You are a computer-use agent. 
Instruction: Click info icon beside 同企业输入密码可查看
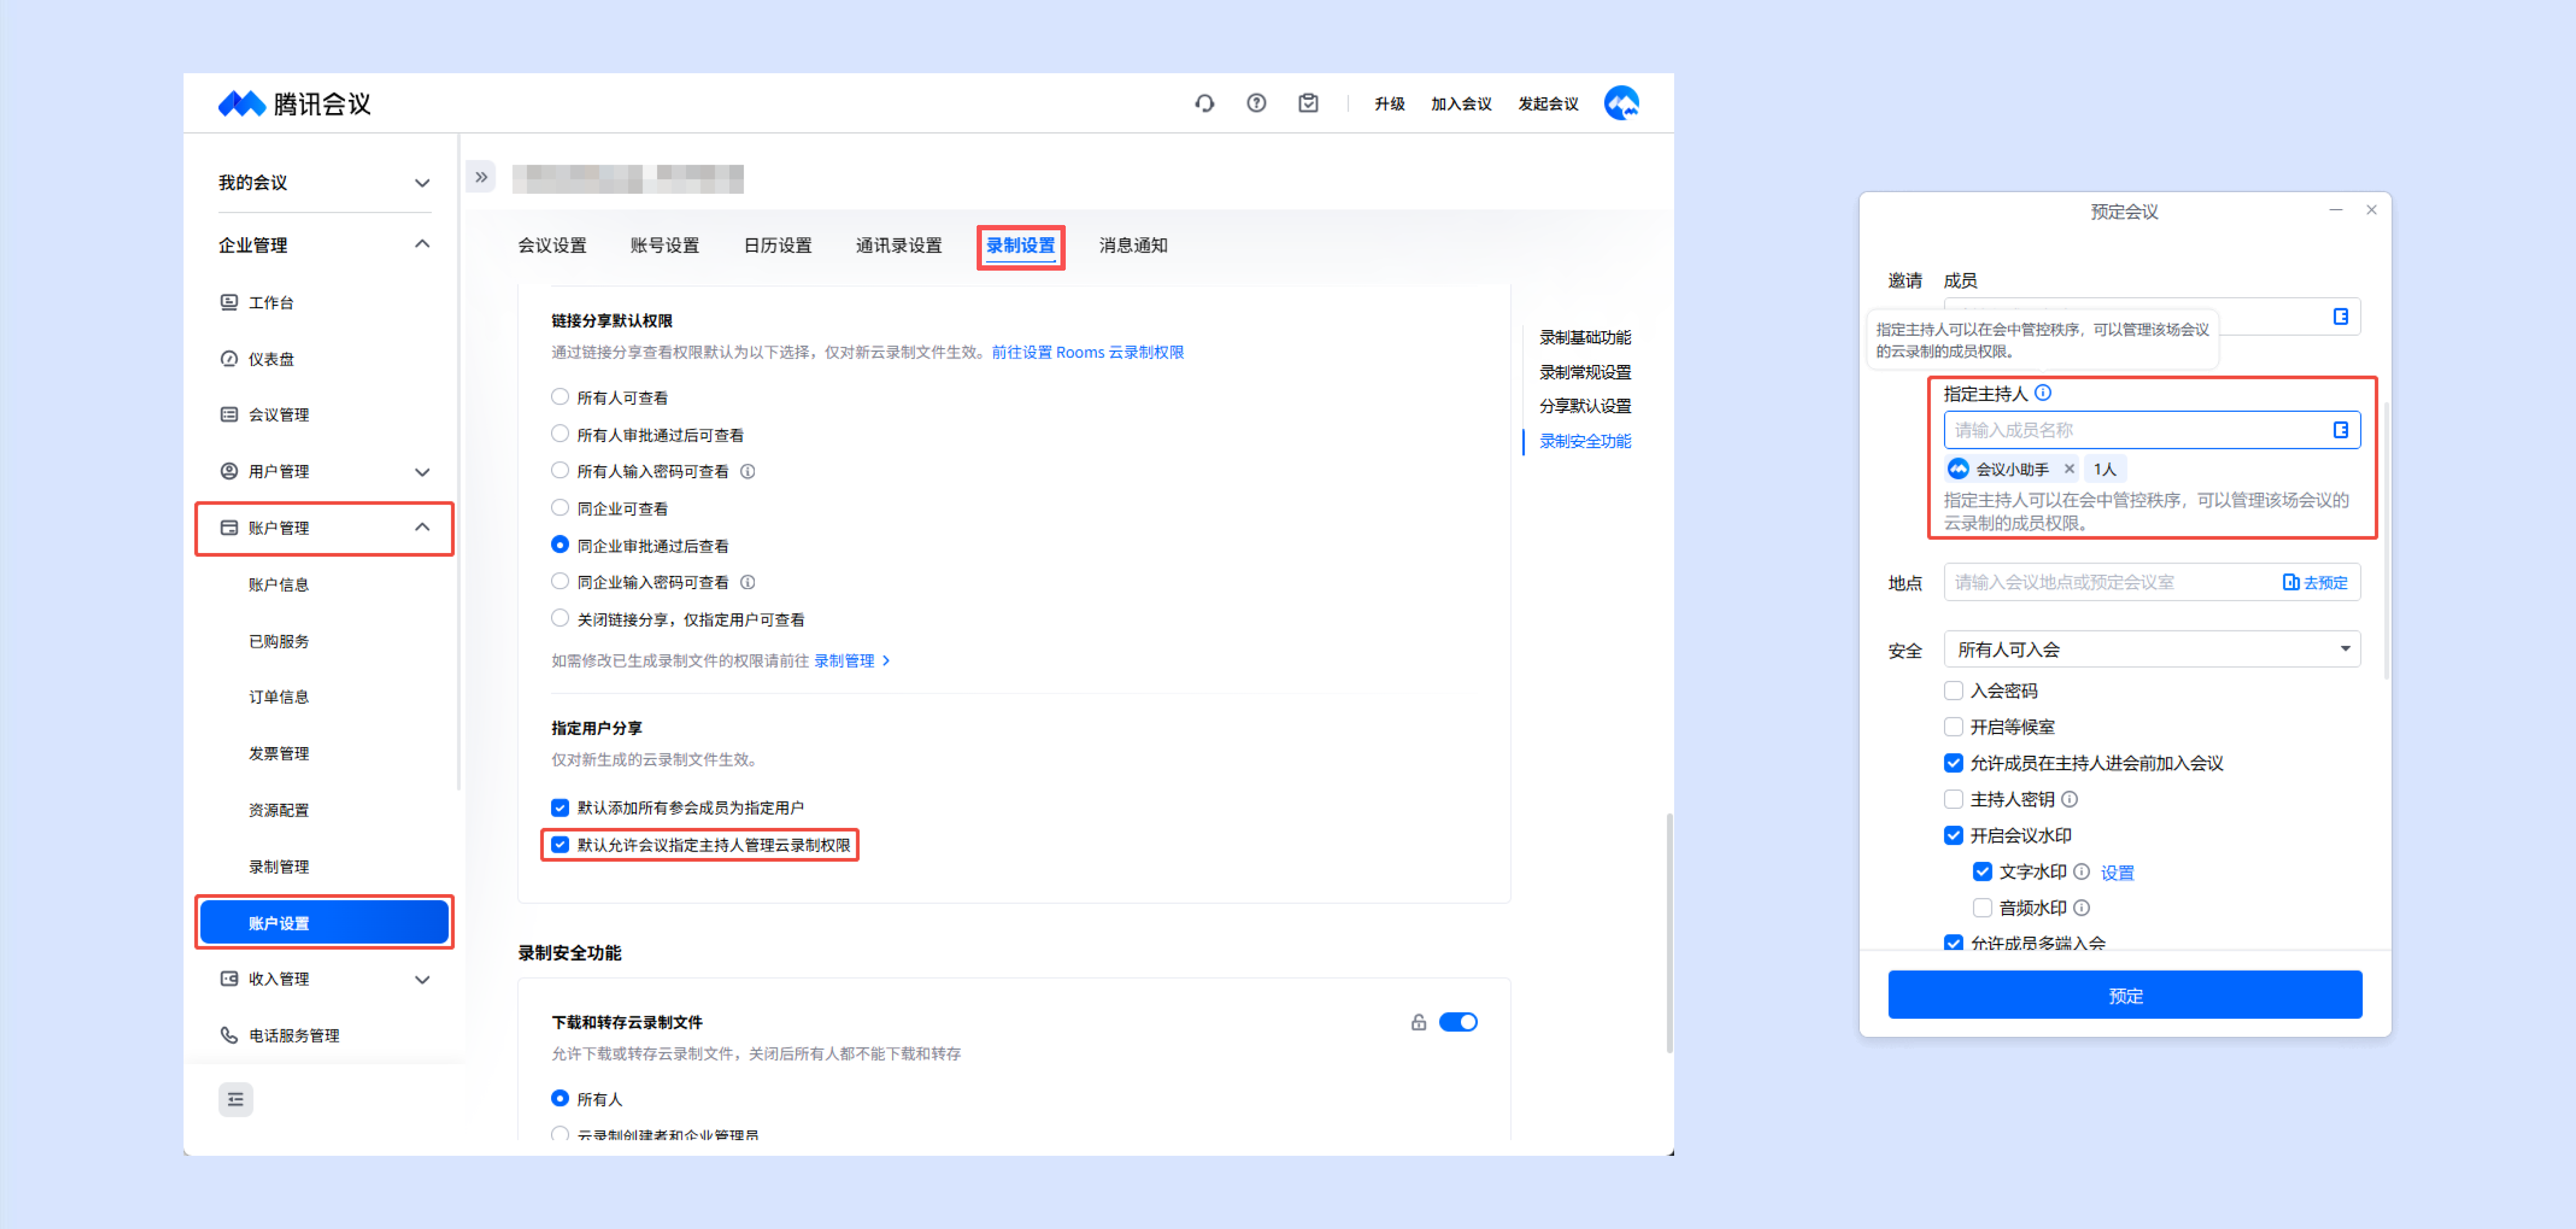coord(747,582)
